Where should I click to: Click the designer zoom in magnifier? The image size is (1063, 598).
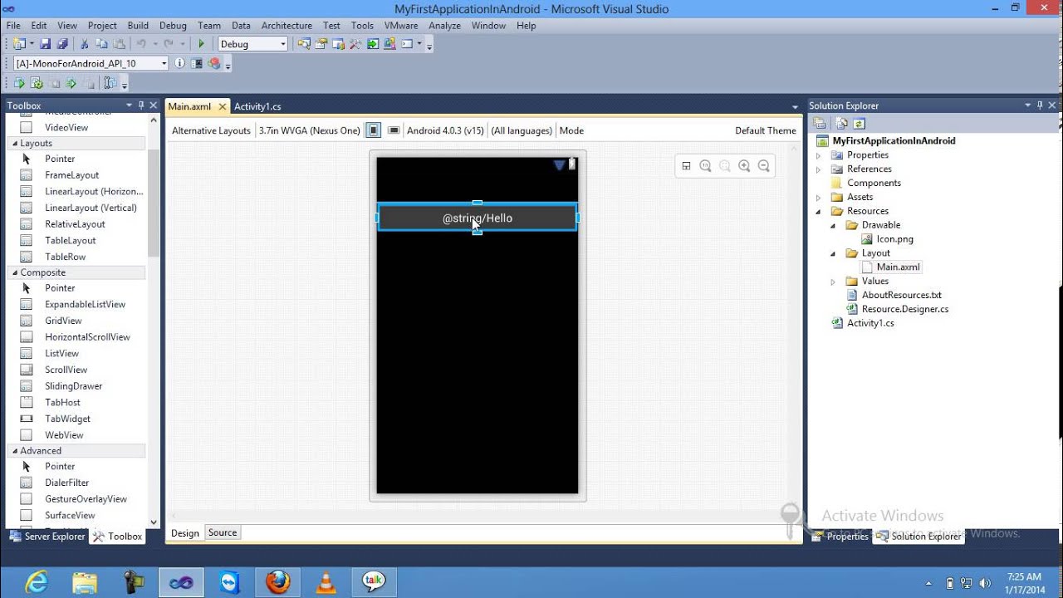coord(744,166)
